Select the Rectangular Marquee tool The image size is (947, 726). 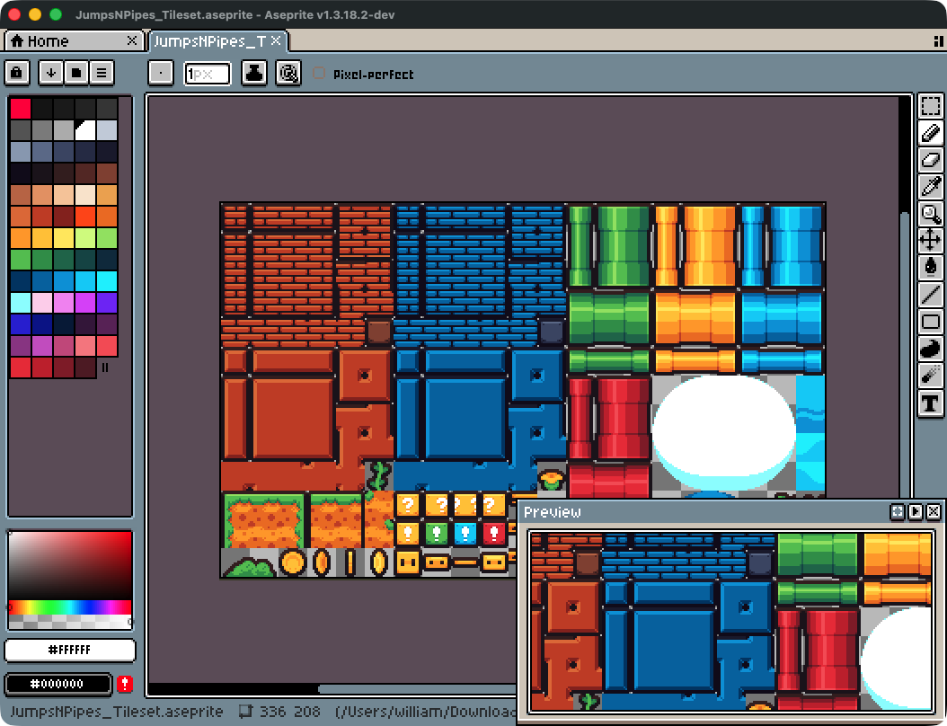click(x=930, y=106)
